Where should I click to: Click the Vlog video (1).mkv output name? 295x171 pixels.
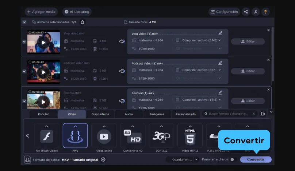145,34
